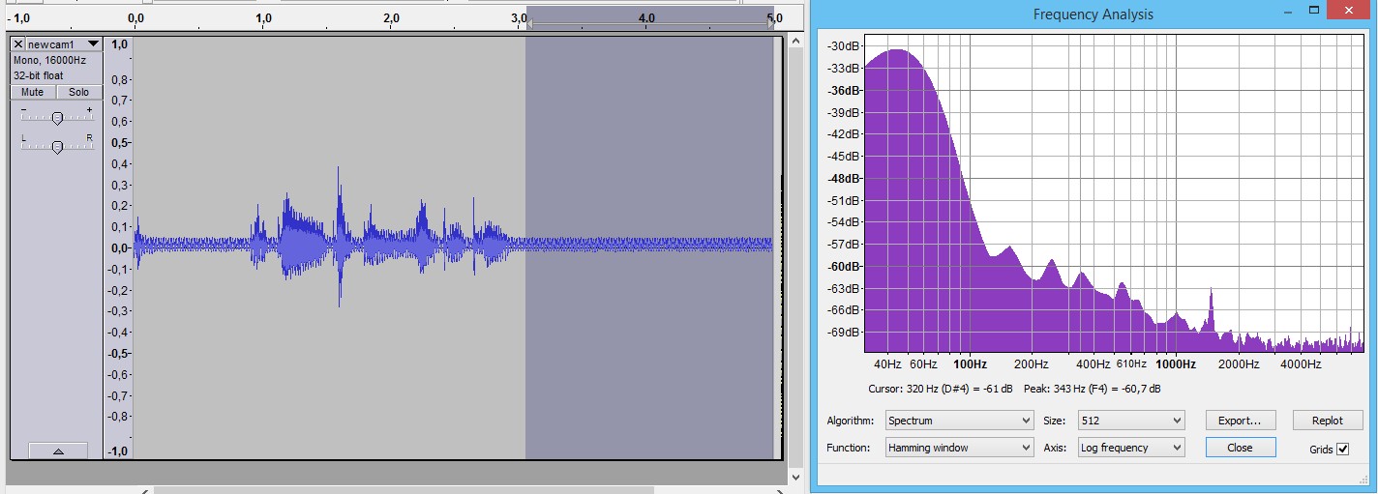Click the Close button in Frequency Analysis

[1240, 448]
